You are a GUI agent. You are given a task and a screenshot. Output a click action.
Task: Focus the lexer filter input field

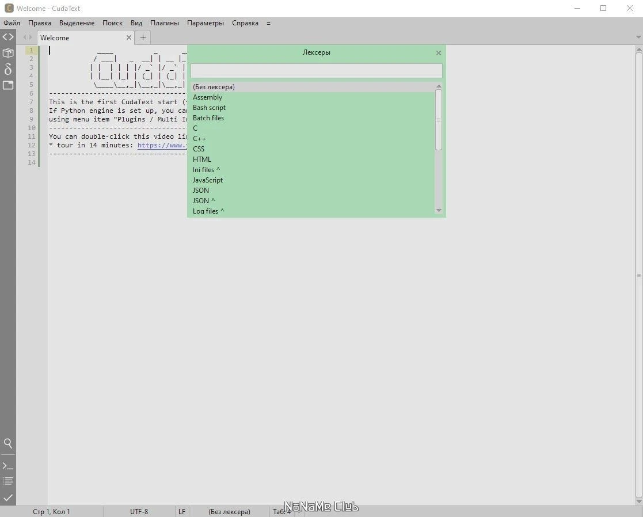click(316, 70)
